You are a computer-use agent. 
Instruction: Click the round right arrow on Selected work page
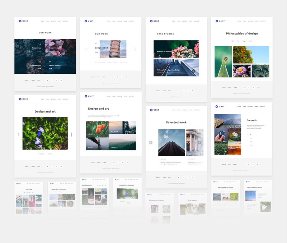pyautogui.click(x=199, y=142)
